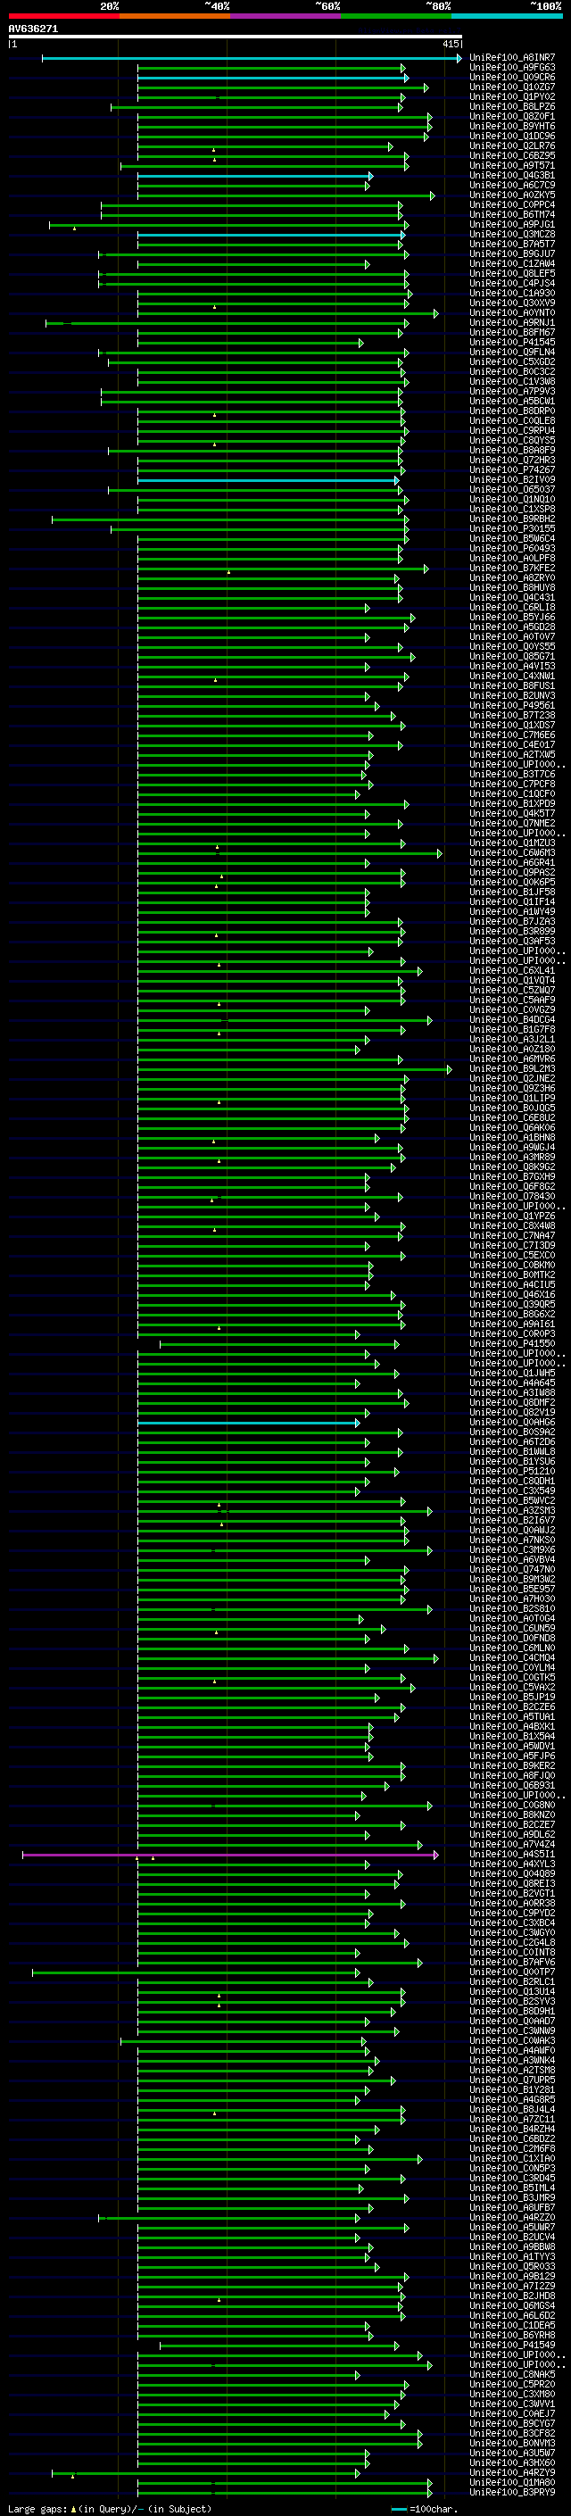Screen dimensions: 571x2516
Task: Click the label UniRef100_A4S5I1
Action: point(511,1854)
